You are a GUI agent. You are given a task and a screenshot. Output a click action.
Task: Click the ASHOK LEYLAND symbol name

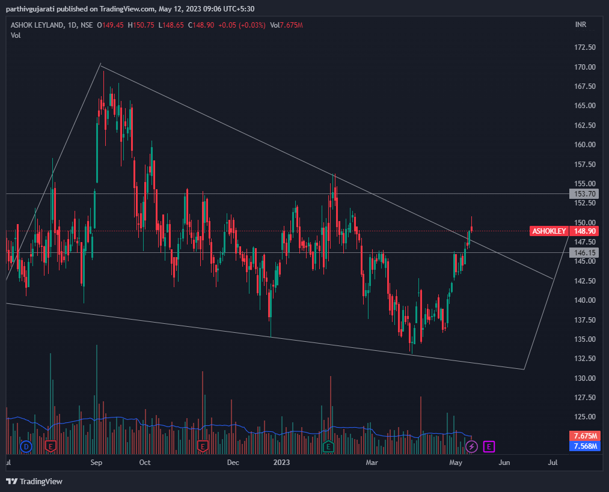[37, 25]
